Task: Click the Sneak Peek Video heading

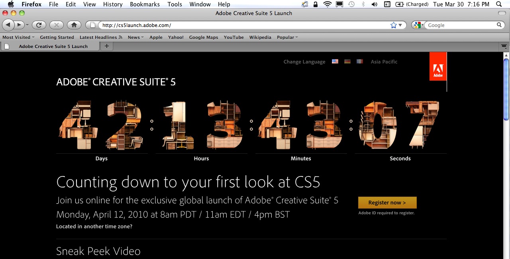Action: tap(98, 251)
